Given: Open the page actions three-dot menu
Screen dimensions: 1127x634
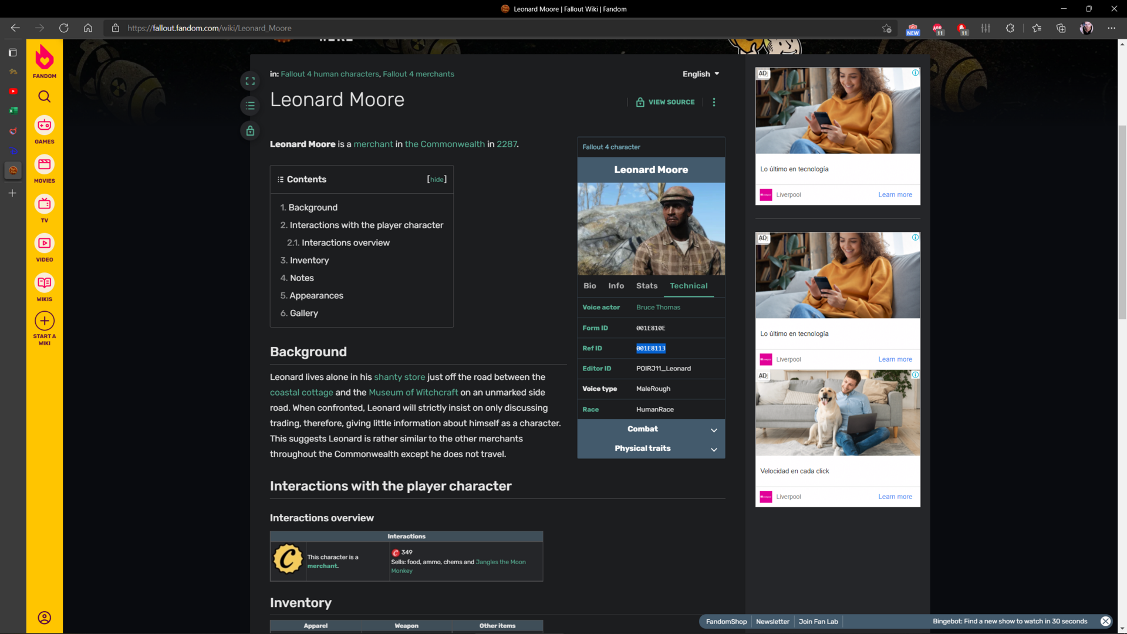Looking at the screenshot, I should point(714,102).
